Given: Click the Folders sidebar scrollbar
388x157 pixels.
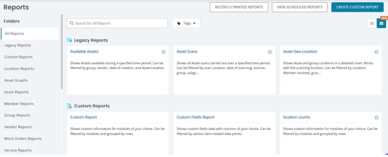Looking at the screenshot, I should [62, 52].
